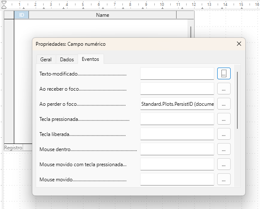Switch to the Geral tab

[46, 60]
